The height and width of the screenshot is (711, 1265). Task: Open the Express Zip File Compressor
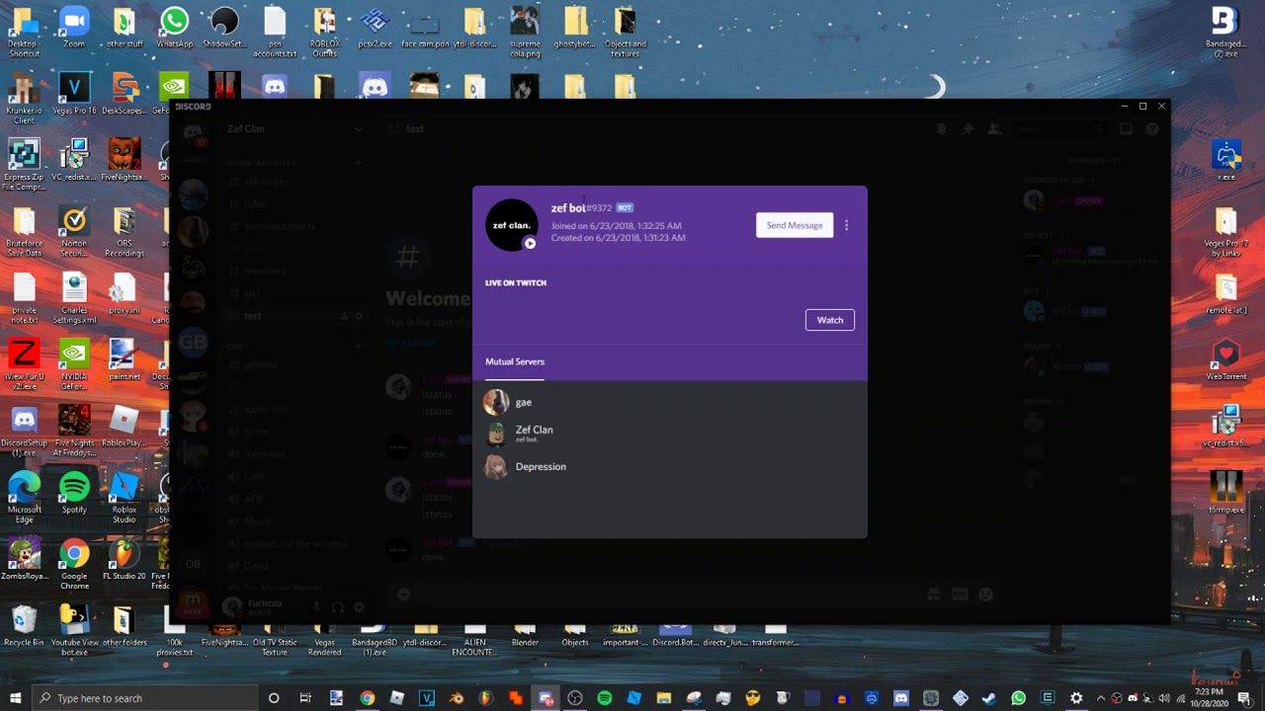24,165
